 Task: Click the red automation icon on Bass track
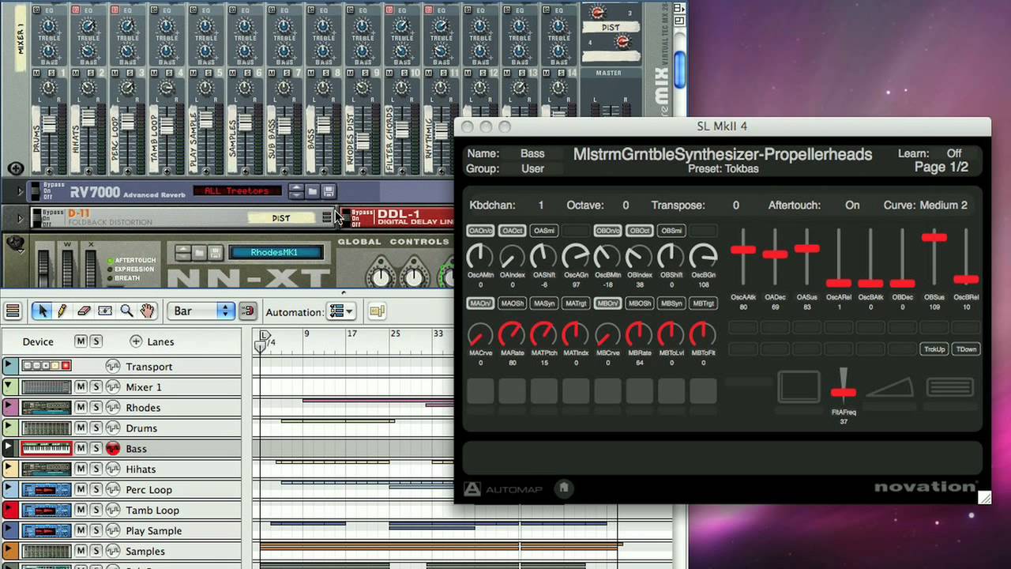[x=113, y=449]
